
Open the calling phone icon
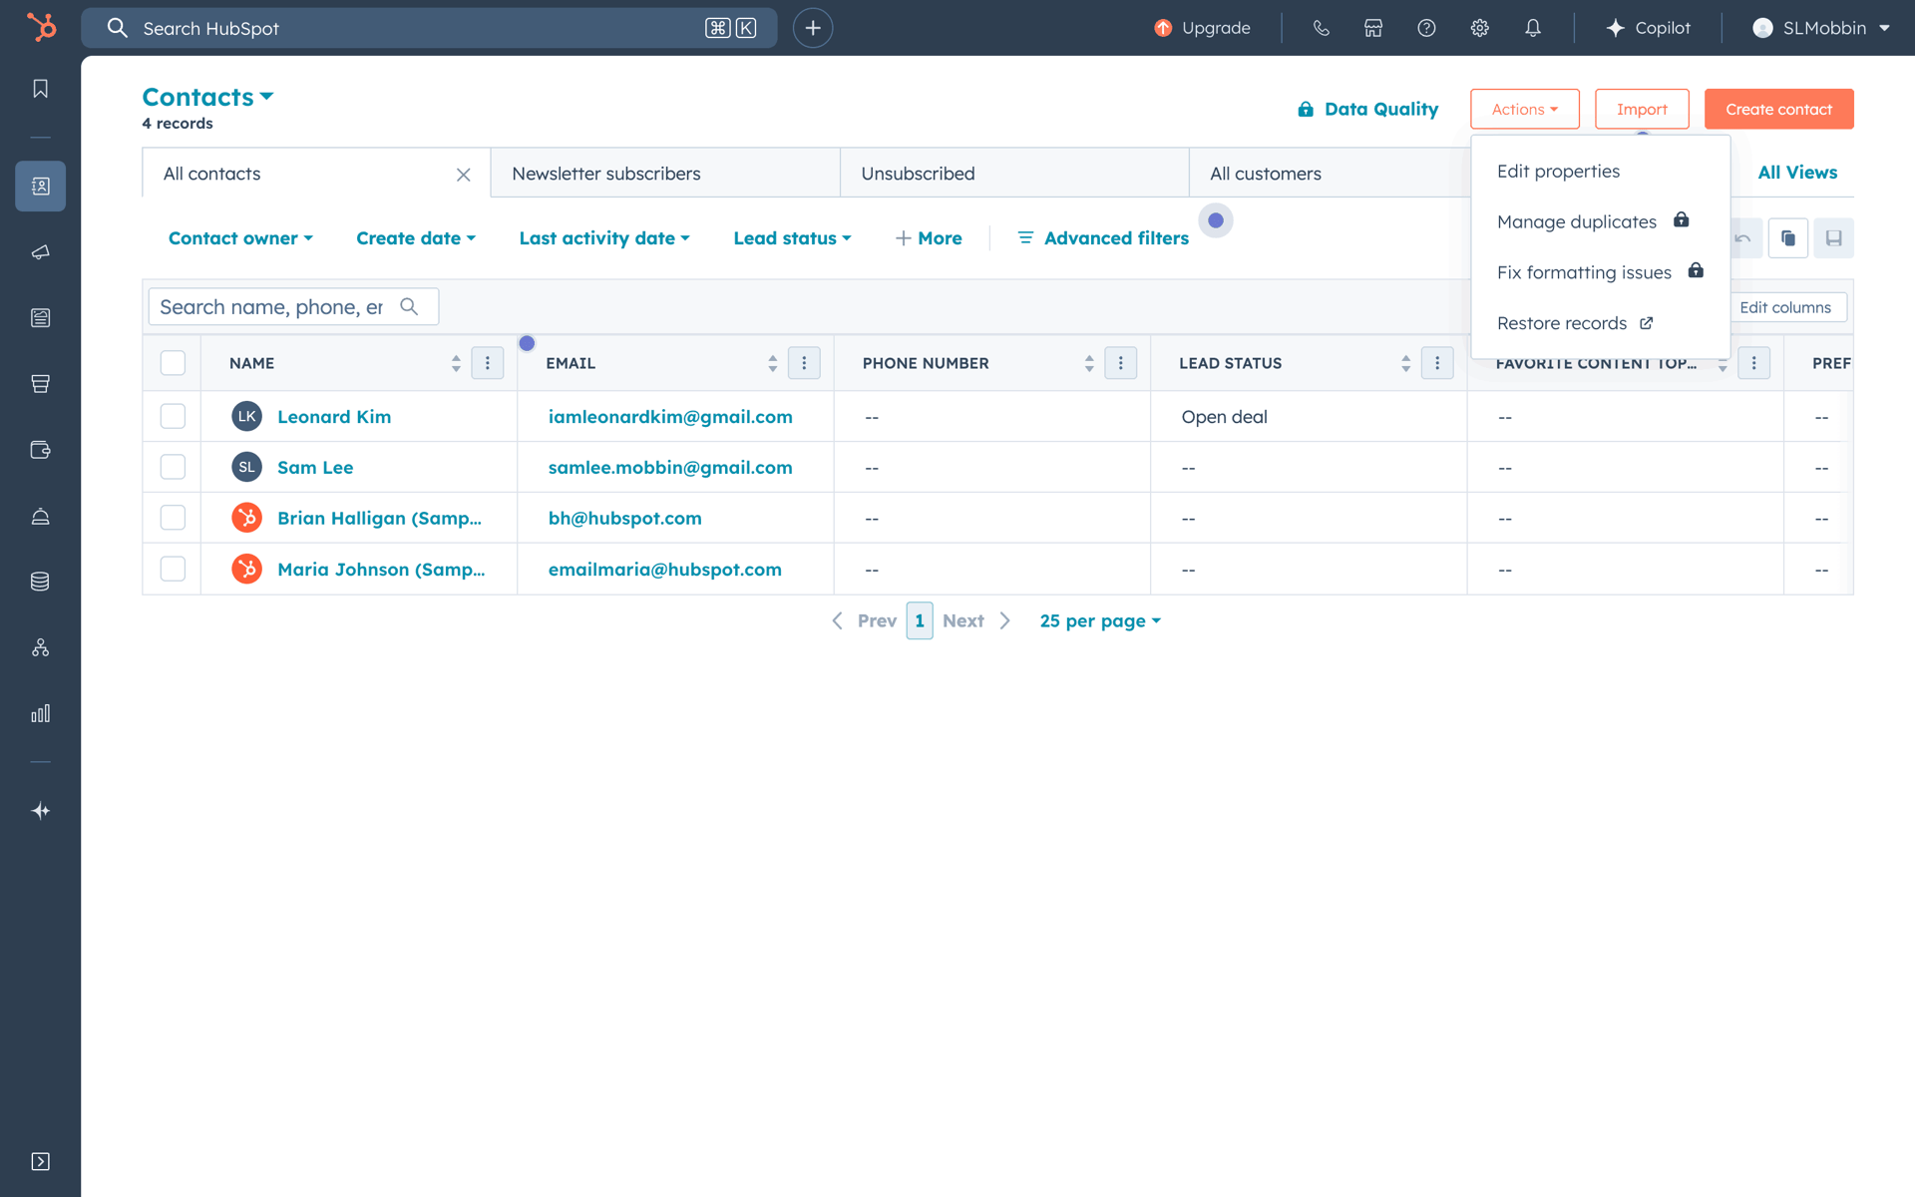pyautogui.click(x=1321, y=28)
